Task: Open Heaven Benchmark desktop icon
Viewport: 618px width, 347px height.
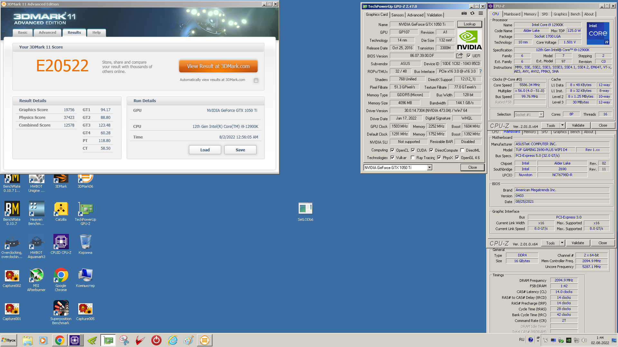Action: 36,213
